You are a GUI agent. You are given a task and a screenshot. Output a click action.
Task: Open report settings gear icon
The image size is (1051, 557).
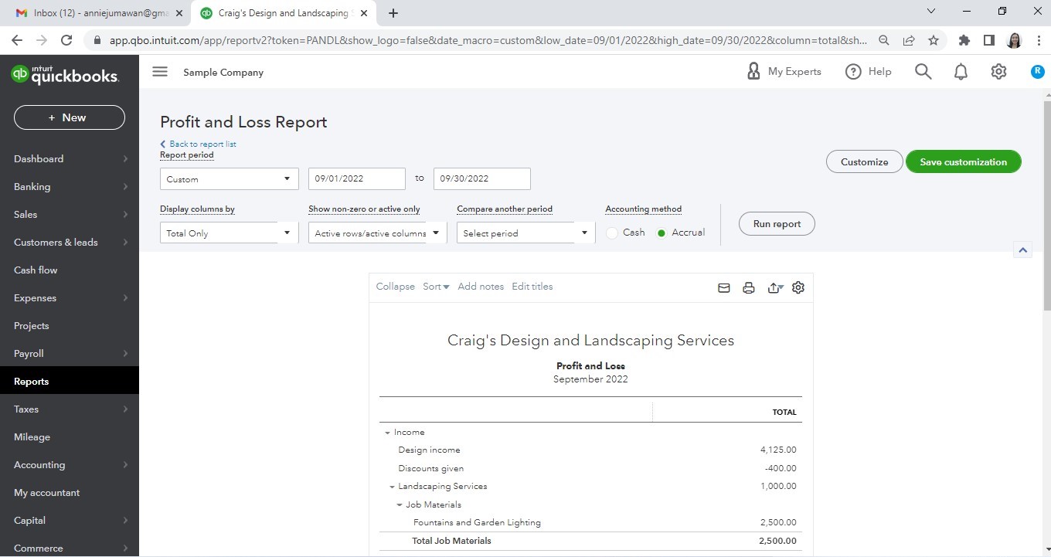(x=798, y=287)
